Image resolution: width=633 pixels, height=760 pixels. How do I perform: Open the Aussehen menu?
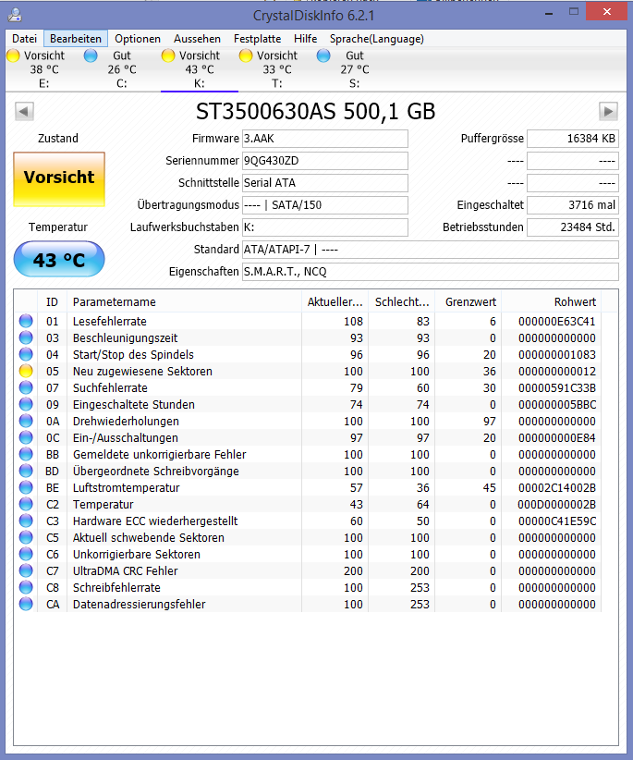[197, 39]
